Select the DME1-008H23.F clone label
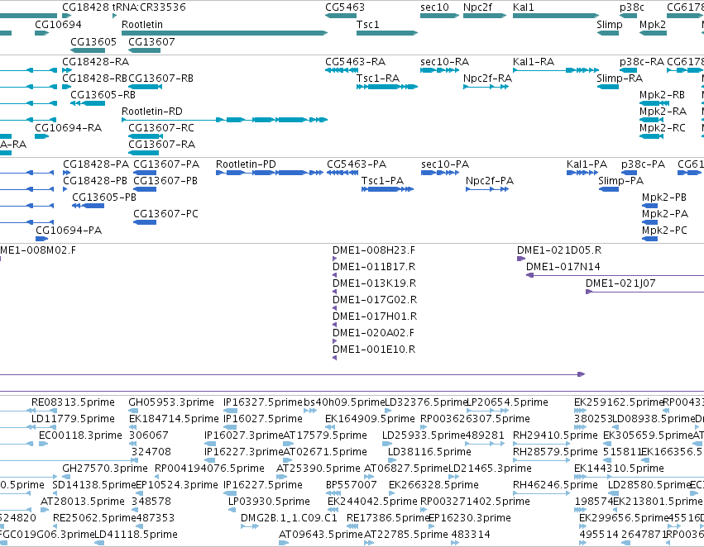This screenshot has height=547, width=704. pyautogui.click(x=374, y=250)
